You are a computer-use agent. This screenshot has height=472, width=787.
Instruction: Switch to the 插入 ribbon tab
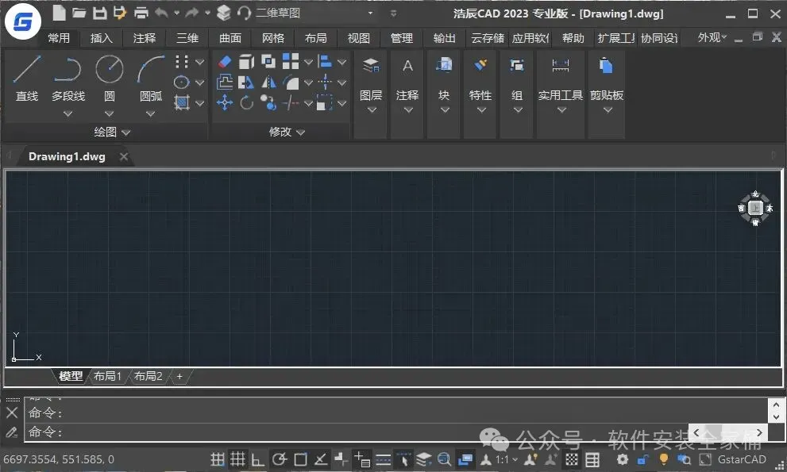tap(101, 38)
